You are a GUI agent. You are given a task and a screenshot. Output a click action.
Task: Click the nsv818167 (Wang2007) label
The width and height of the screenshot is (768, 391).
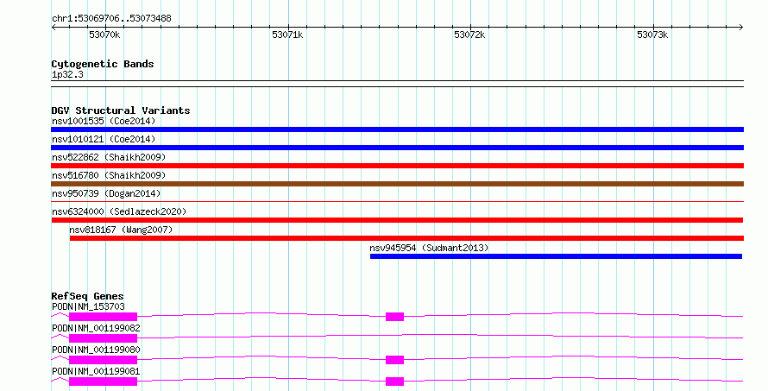pos(121,230)
